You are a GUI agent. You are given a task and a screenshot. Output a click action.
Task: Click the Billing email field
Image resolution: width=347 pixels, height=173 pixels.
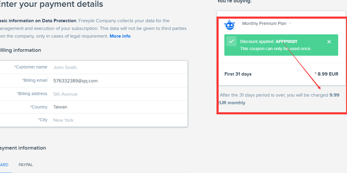pyautogui.click(x=117, y=80)
